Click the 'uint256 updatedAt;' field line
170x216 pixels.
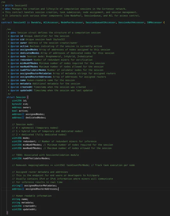[24, 209]
